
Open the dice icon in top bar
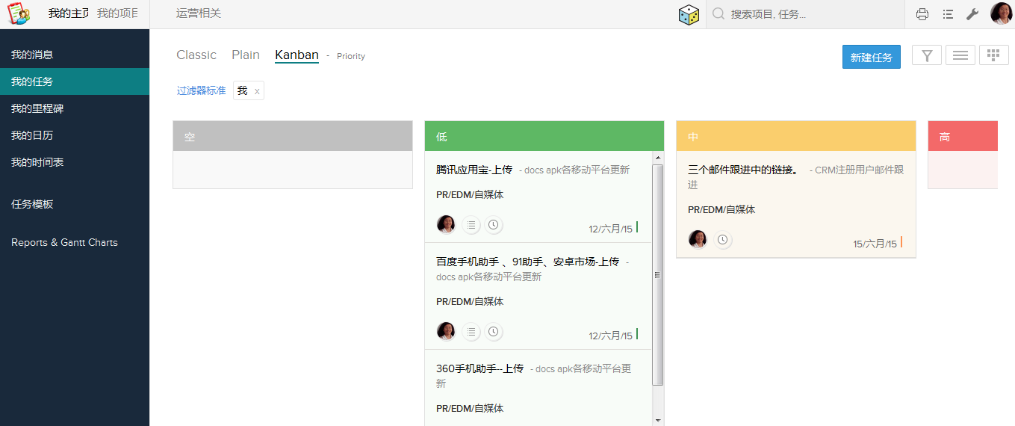(689, 14)
